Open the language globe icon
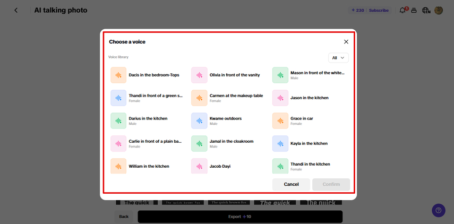Screen dimensions: 454x224 [x=426, y=11]
